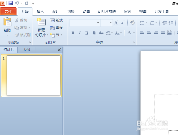Open the 剪贴板 dialog launcher

(30, 42)
